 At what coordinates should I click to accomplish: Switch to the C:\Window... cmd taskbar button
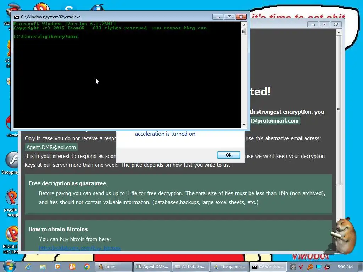click(x=268, y=267)
